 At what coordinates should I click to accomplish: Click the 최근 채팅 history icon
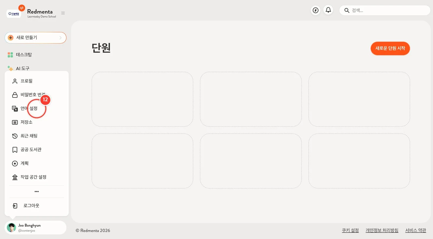coord(15,136)
